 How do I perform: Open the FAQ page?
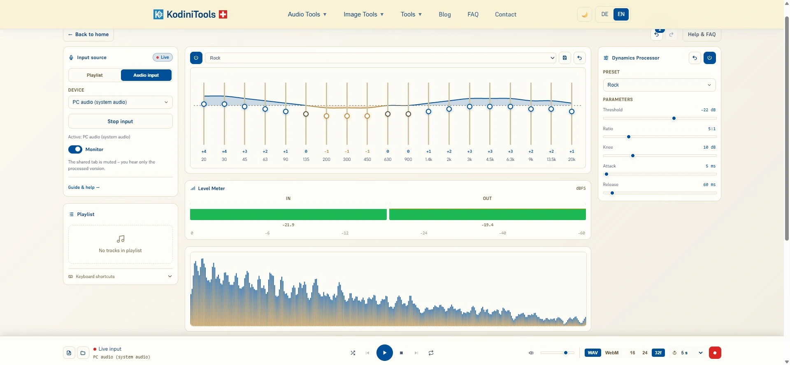tap(473, 14)
